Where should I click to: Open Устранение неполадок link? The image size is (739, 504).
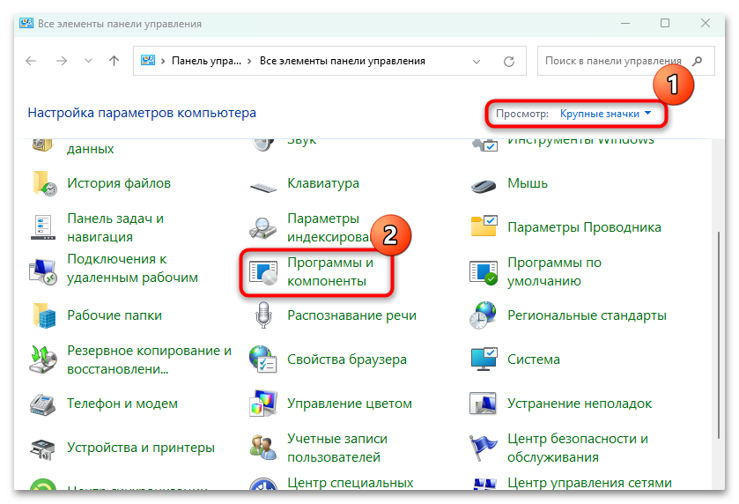(580, 404)
